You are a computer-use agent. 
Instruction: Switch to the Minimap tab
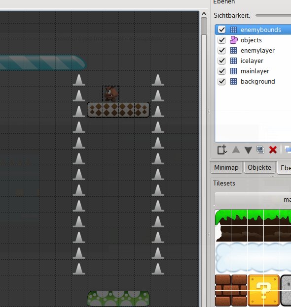pos(226,168)
